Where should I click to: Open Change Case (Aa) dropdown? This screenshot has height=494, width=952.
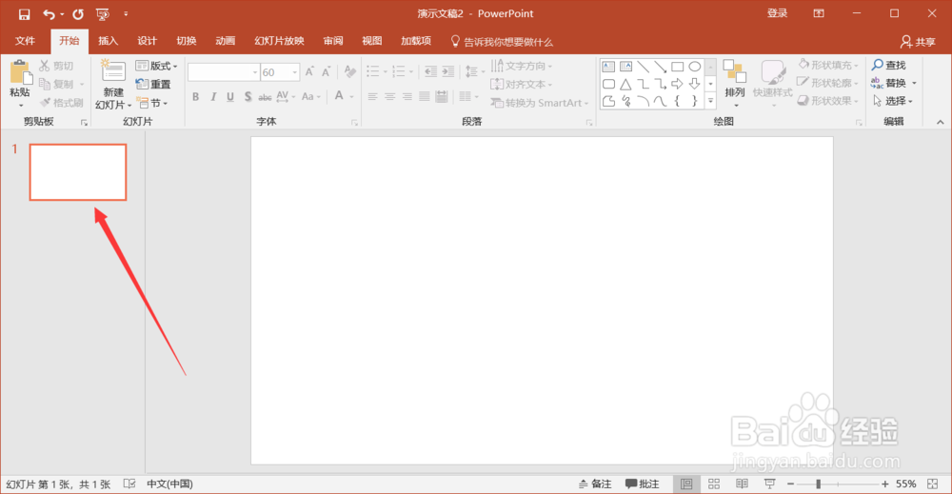(x=311, y=96)
